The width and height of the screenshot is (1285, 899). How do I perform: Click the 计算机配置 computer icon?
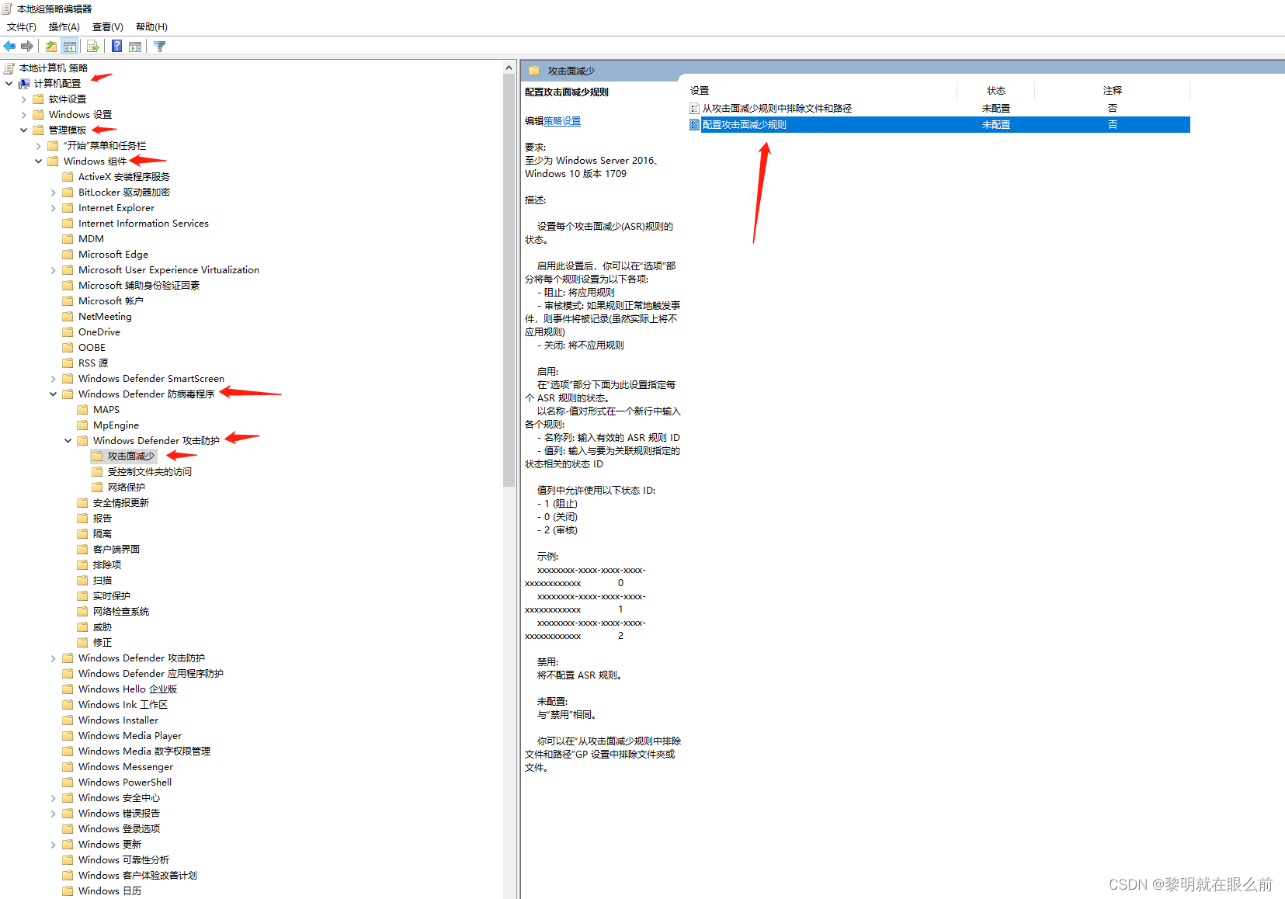pos(24,84)
